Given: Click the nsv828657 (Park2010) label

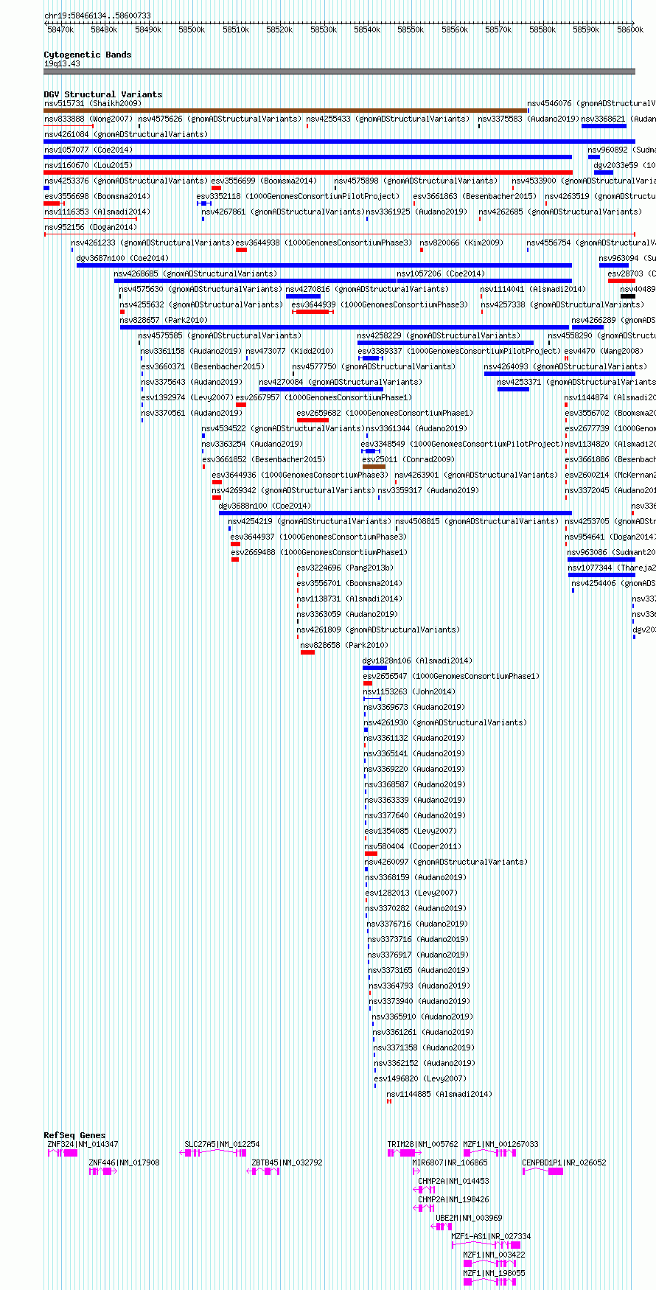Looking at the screenshot, I should [164, 320].
